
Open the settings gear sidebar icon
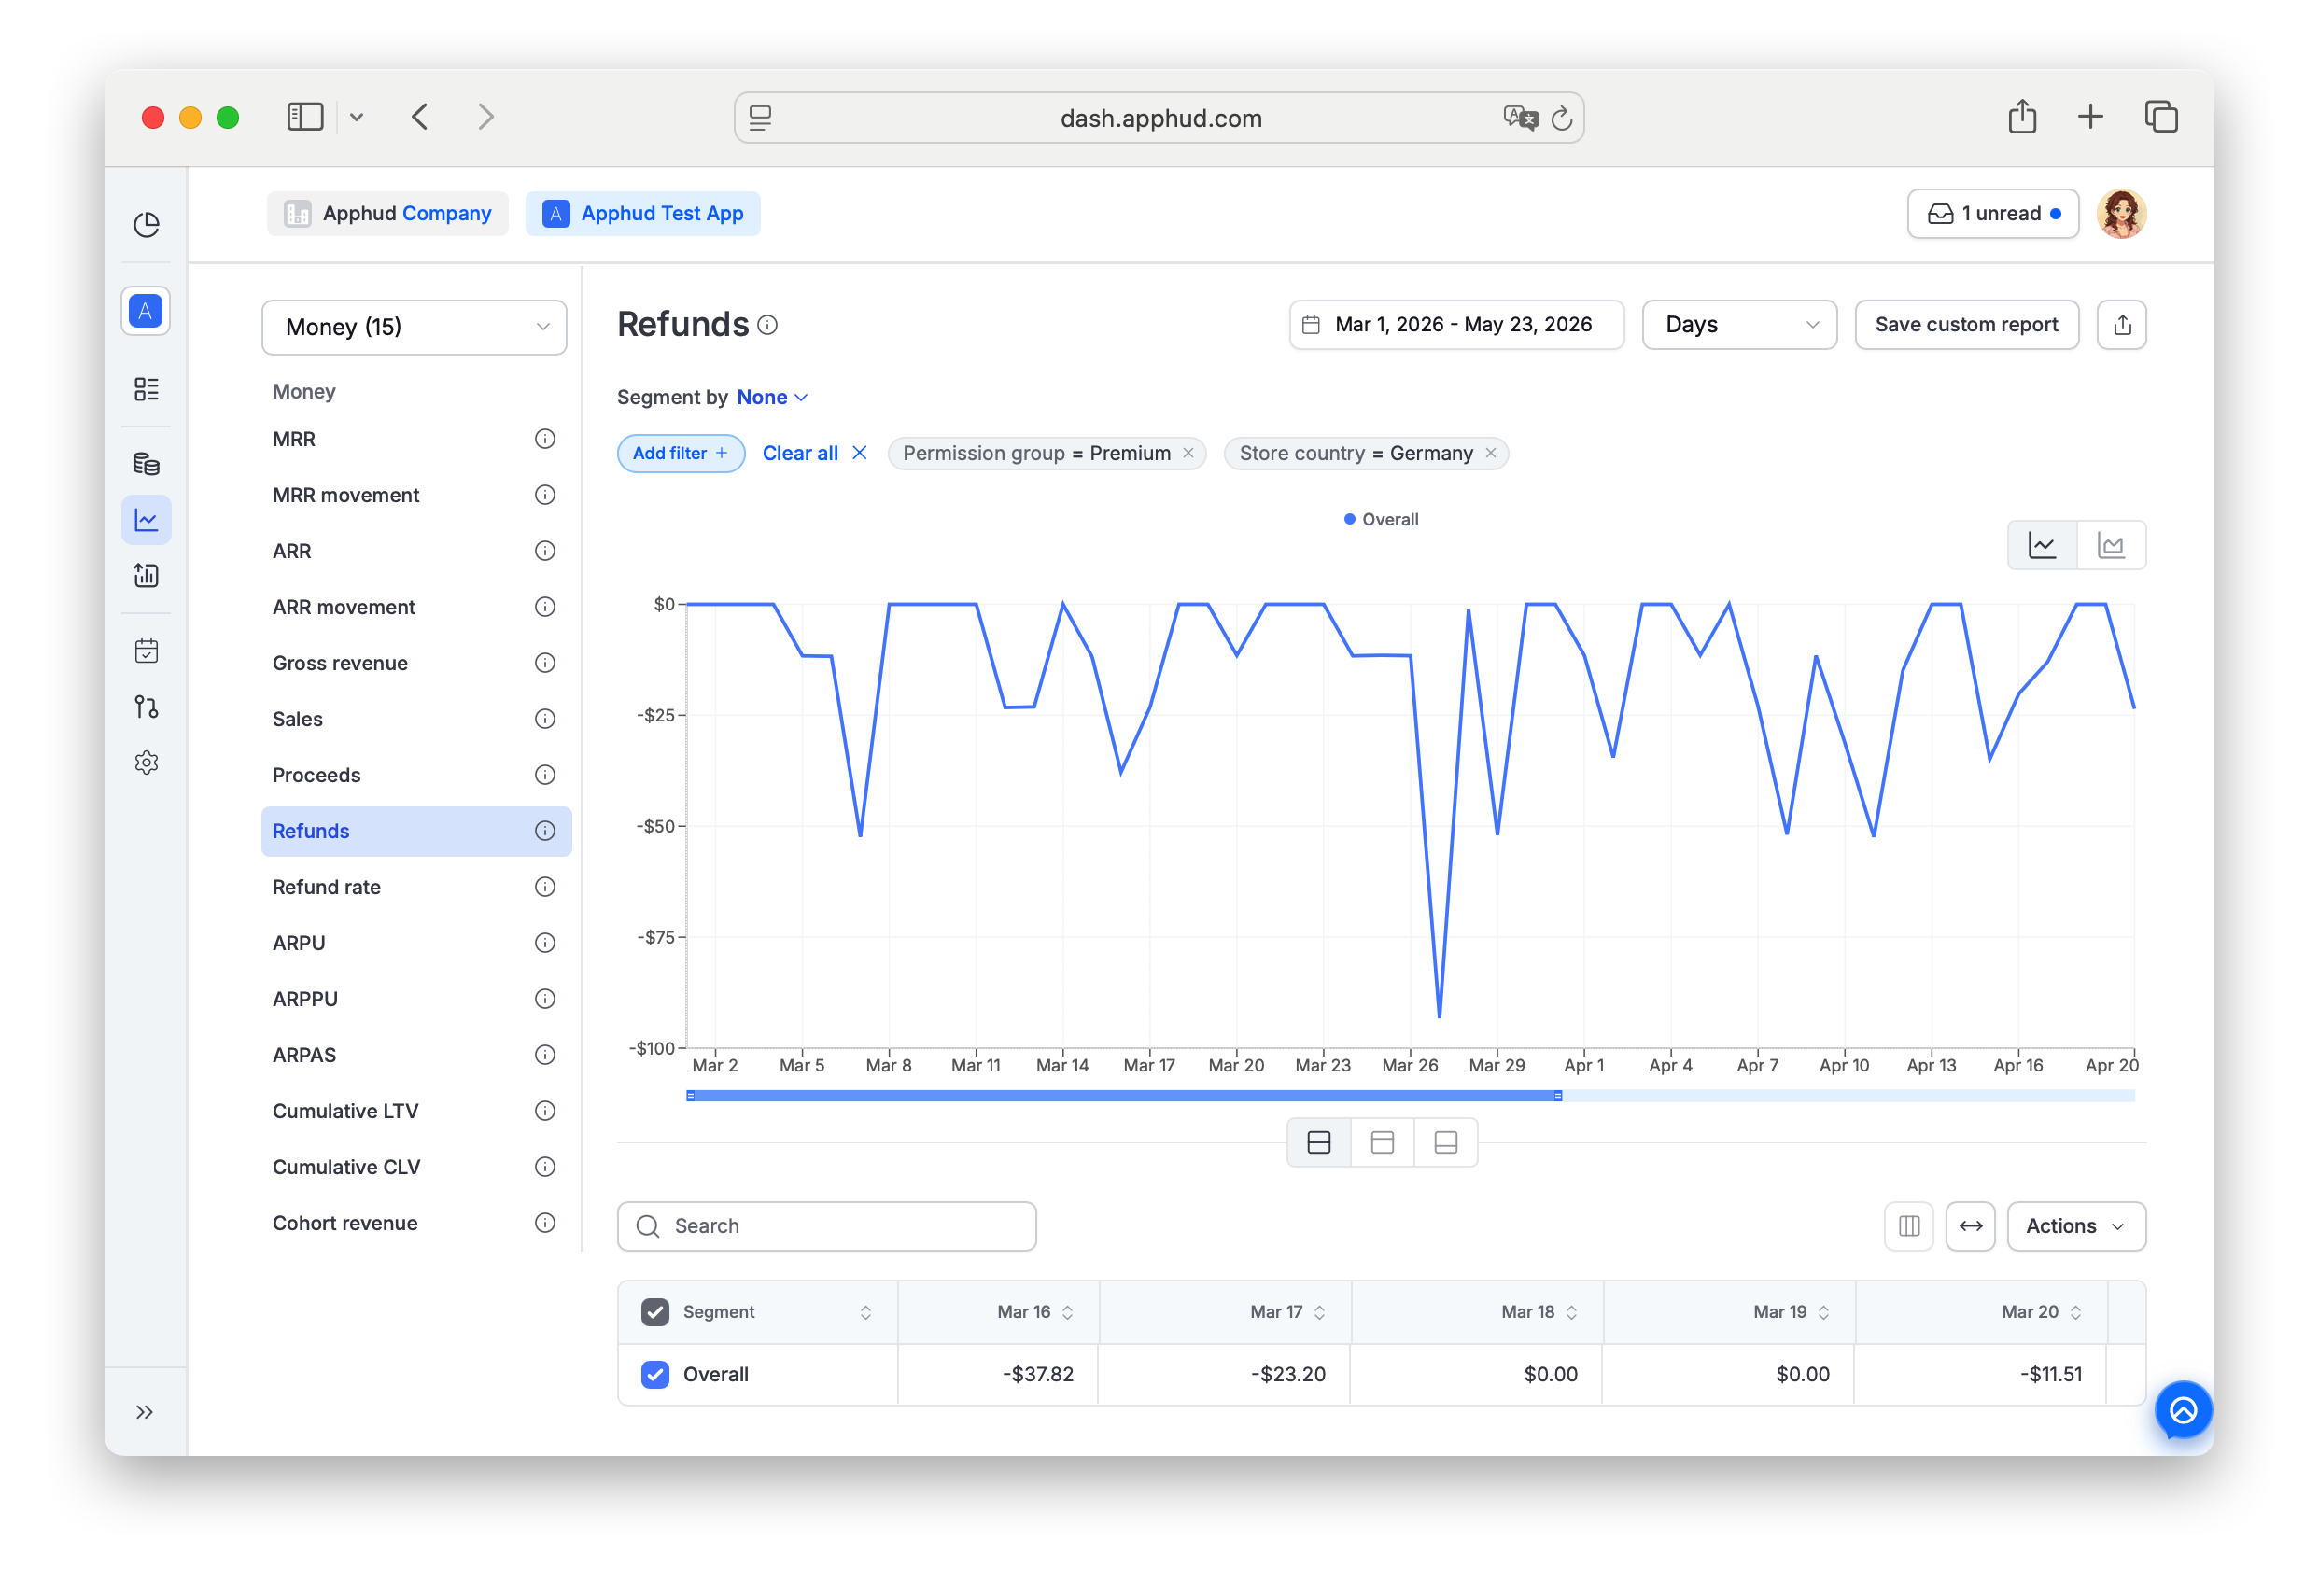pyautogui.click(x=146, y=763)
